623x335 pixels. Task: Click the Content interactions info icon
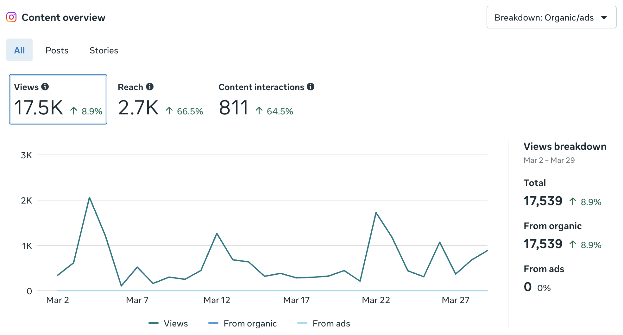pyautogui.click(x=311, y=87)
